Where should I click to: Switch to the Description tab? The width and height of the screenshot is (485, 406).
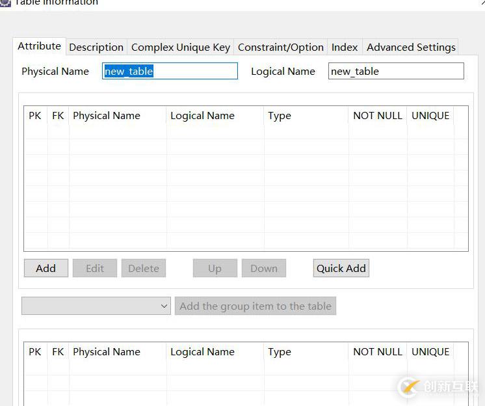(96, 47)
